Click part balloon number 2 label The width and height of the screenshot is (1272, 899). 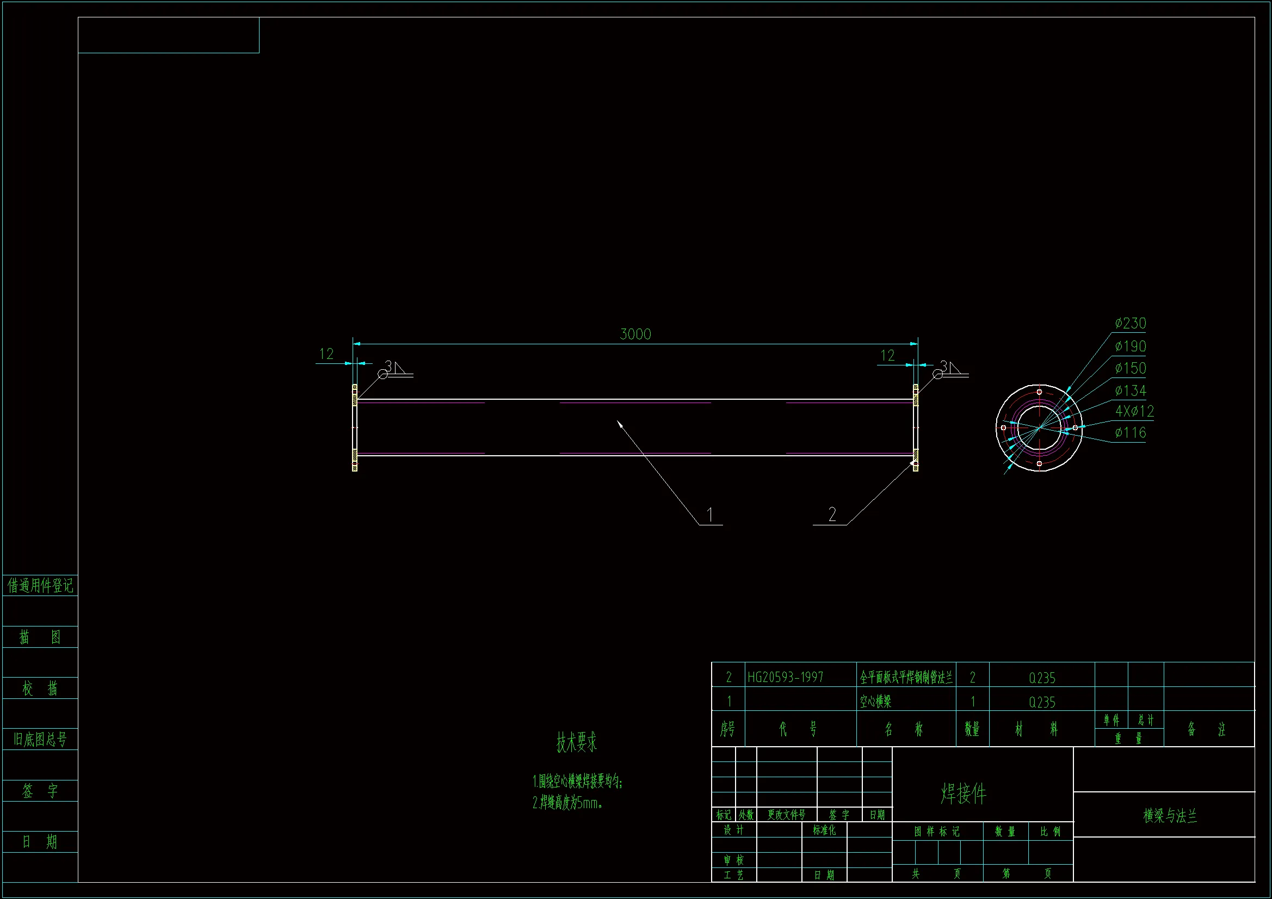[x=831, y=515]
